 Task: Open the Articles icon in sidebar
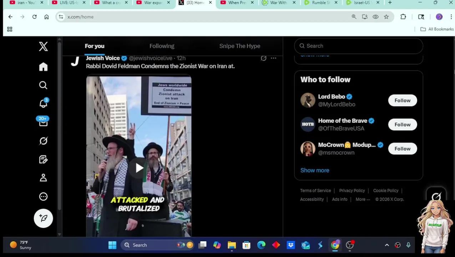click(43, 160)
